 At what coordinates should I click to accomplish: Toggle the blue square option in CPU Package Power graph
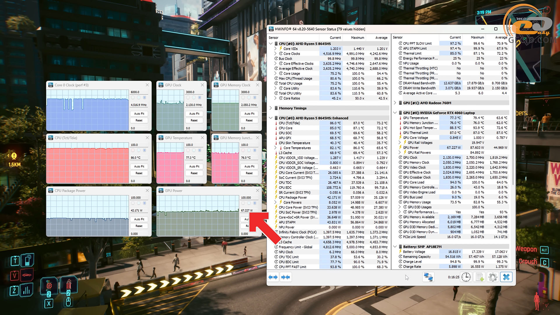pyautogui.click(x=144, y=203)
